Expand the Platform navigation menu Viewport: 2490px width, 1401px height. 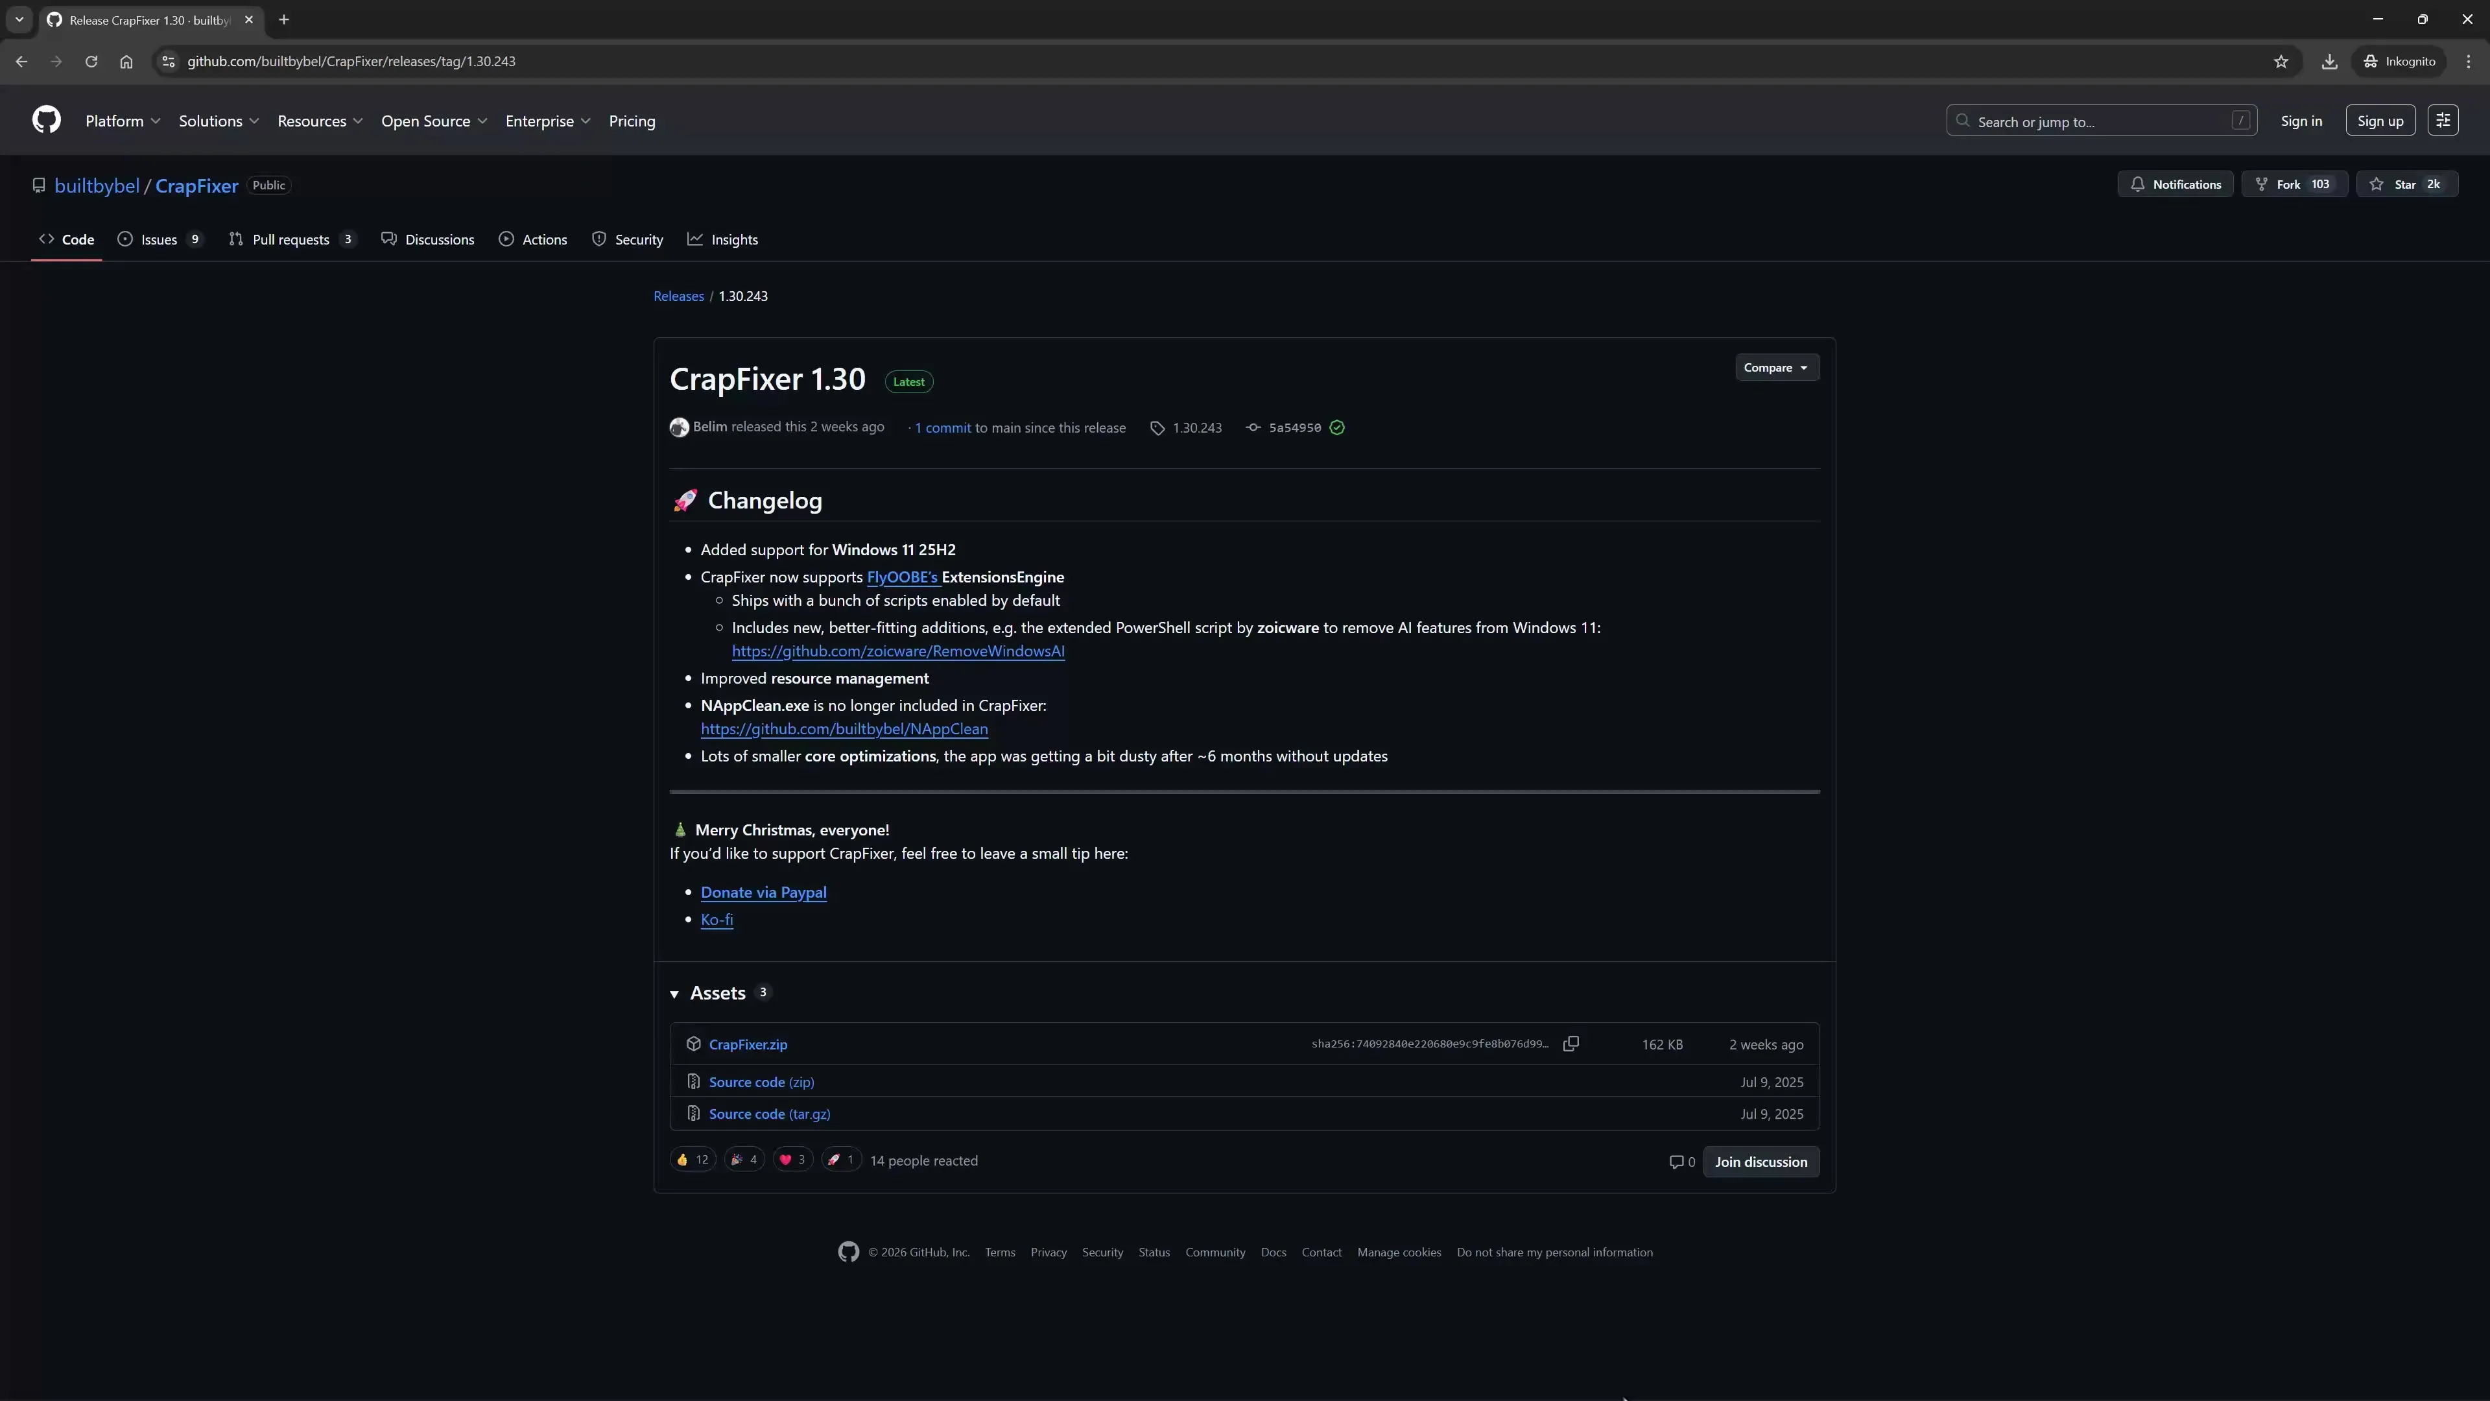coord(123,121)
